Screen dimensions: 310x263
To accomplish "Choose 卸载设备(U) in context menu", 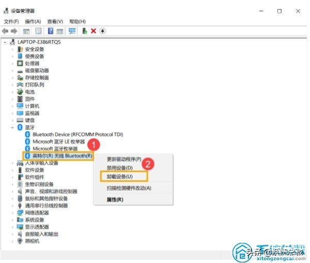I will point(120,177).
